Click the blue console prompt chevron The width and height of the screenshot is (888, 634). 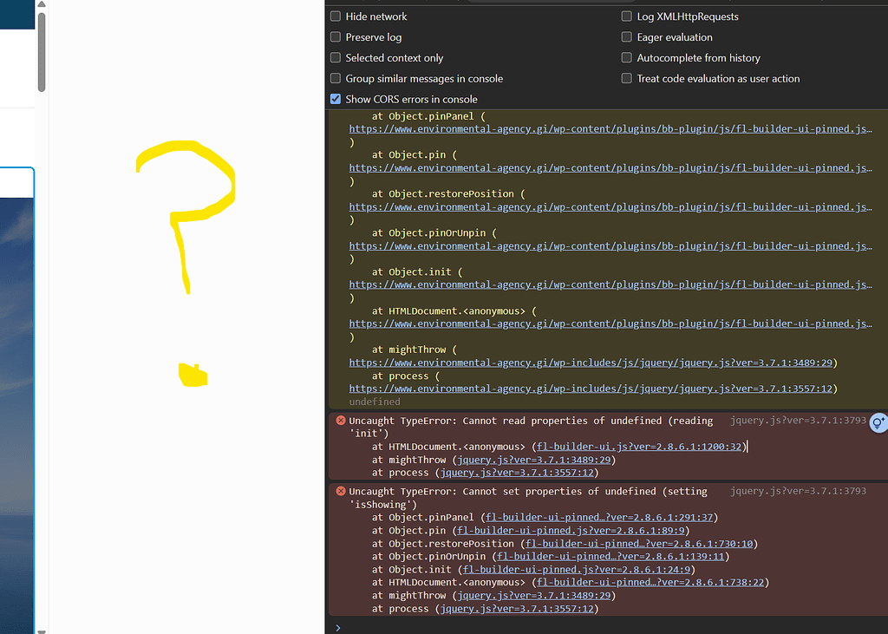337,626
